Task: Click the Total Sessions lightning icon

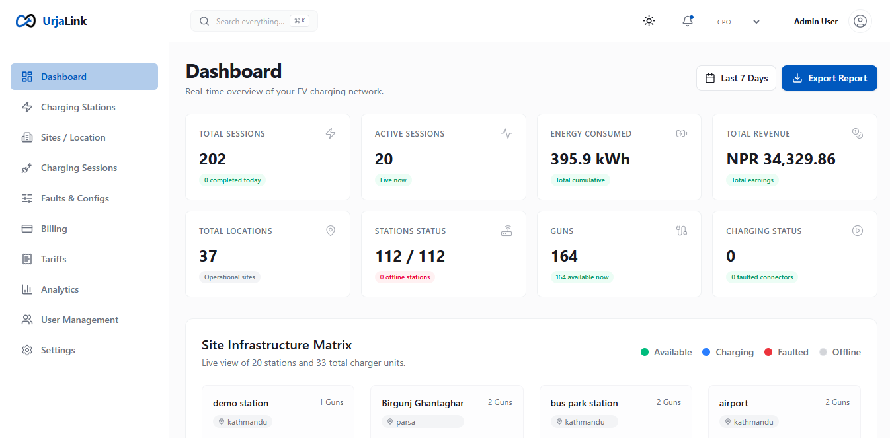Action: (x=331, y=133)
